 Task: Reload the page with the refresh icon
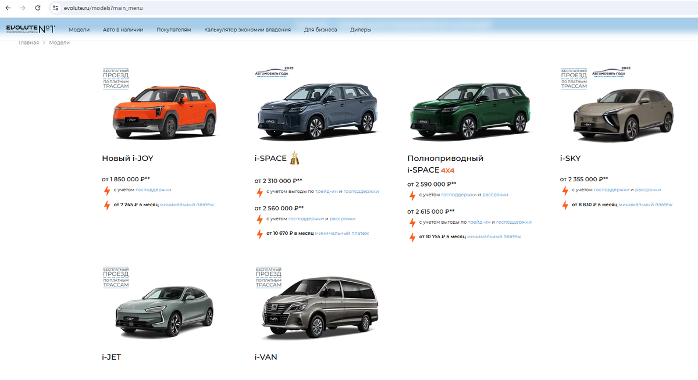38,8
